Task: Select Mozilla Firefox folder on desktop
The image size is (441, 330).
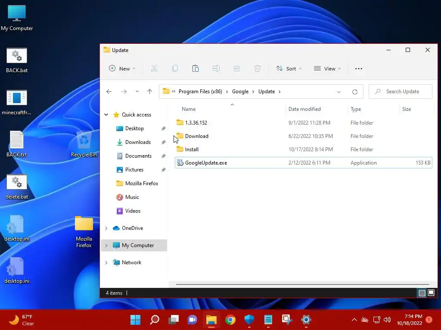Action: pyautogui.click(x=84, y=232)
